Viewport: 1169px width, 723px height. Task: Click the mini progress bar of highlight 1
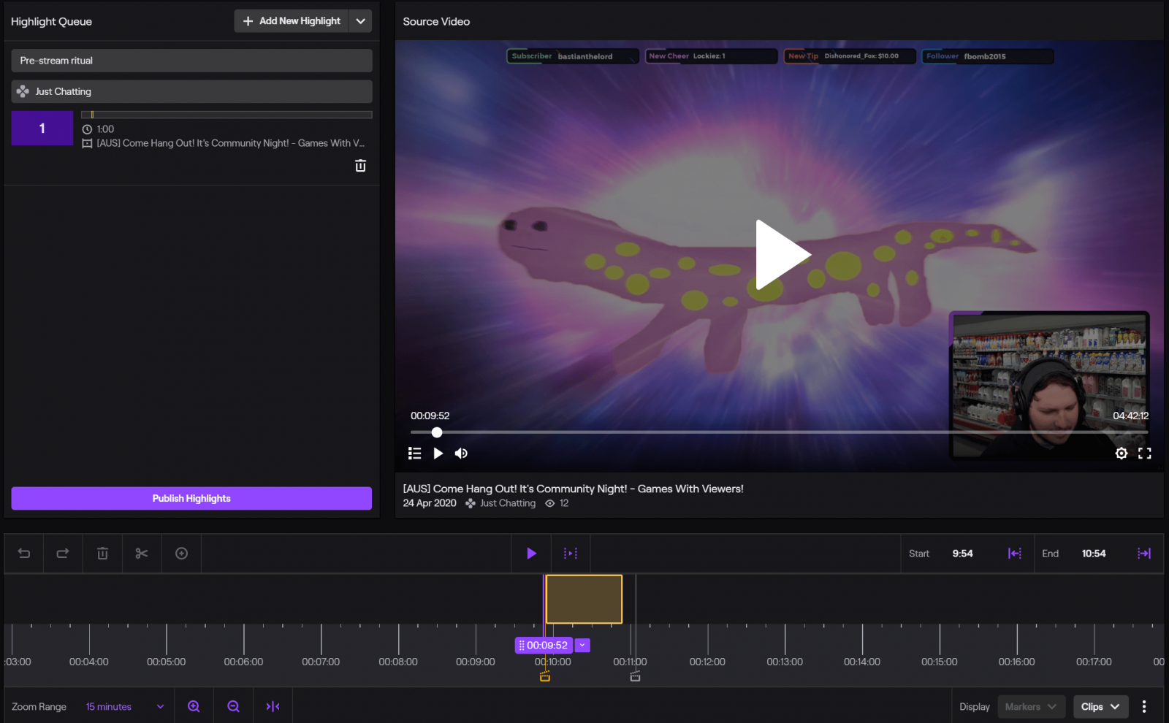pyautogui.click(x=226, y=115)
